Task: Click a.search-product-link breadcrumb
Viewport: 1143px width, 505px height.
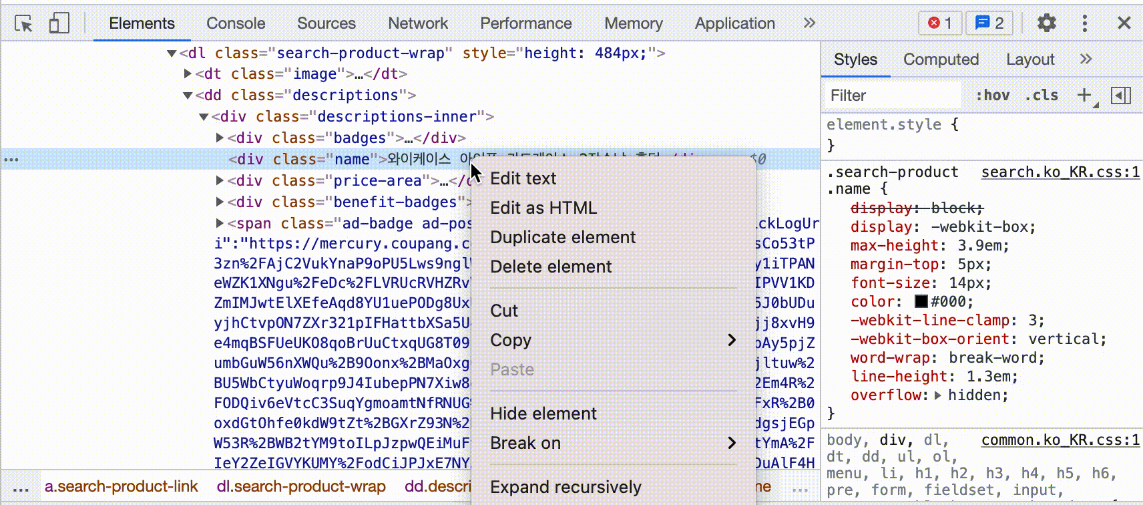Action: [x=122, y=486]
